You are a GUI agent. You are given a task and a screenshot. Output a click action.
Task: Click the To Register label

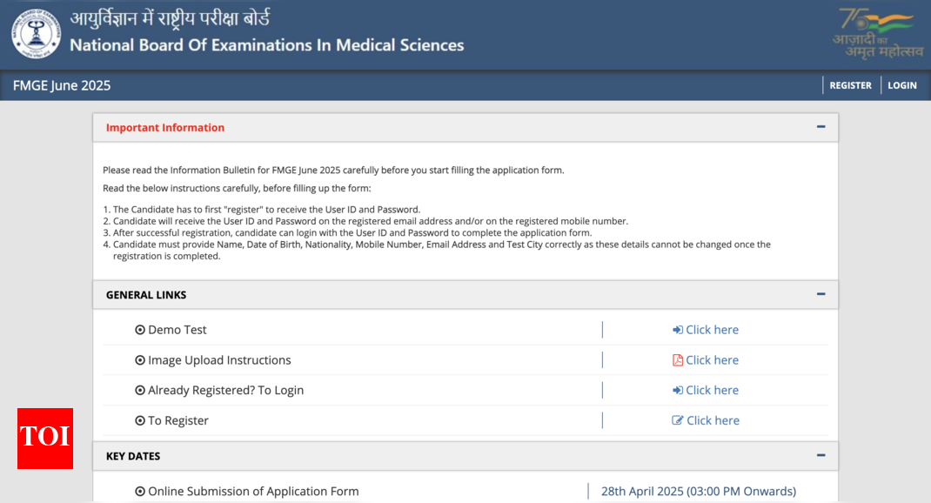(178, 420)
